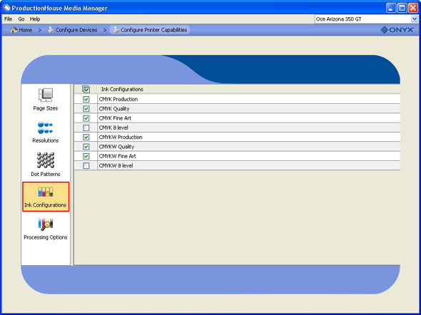Open the Dot Patterns icon

46,160
